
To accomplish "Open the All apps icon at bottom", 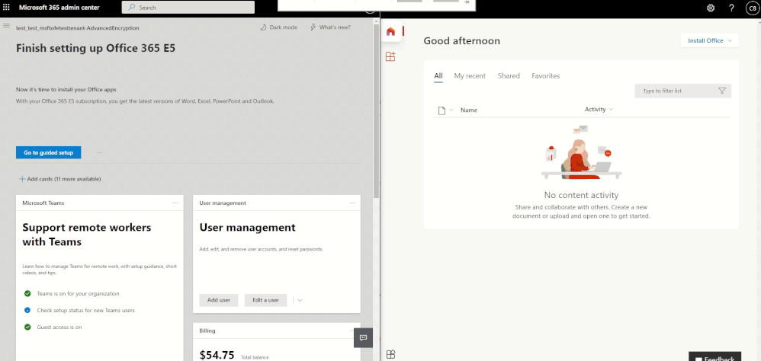I will click(x=390, y=354).
